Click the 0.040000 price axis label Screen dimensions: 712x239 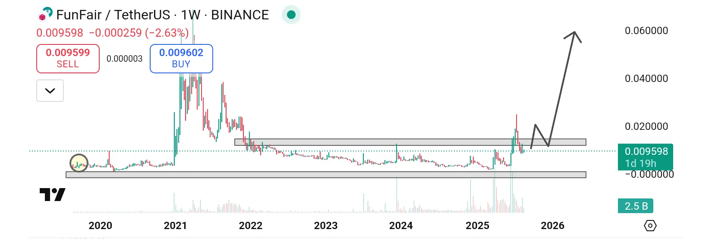646,79
